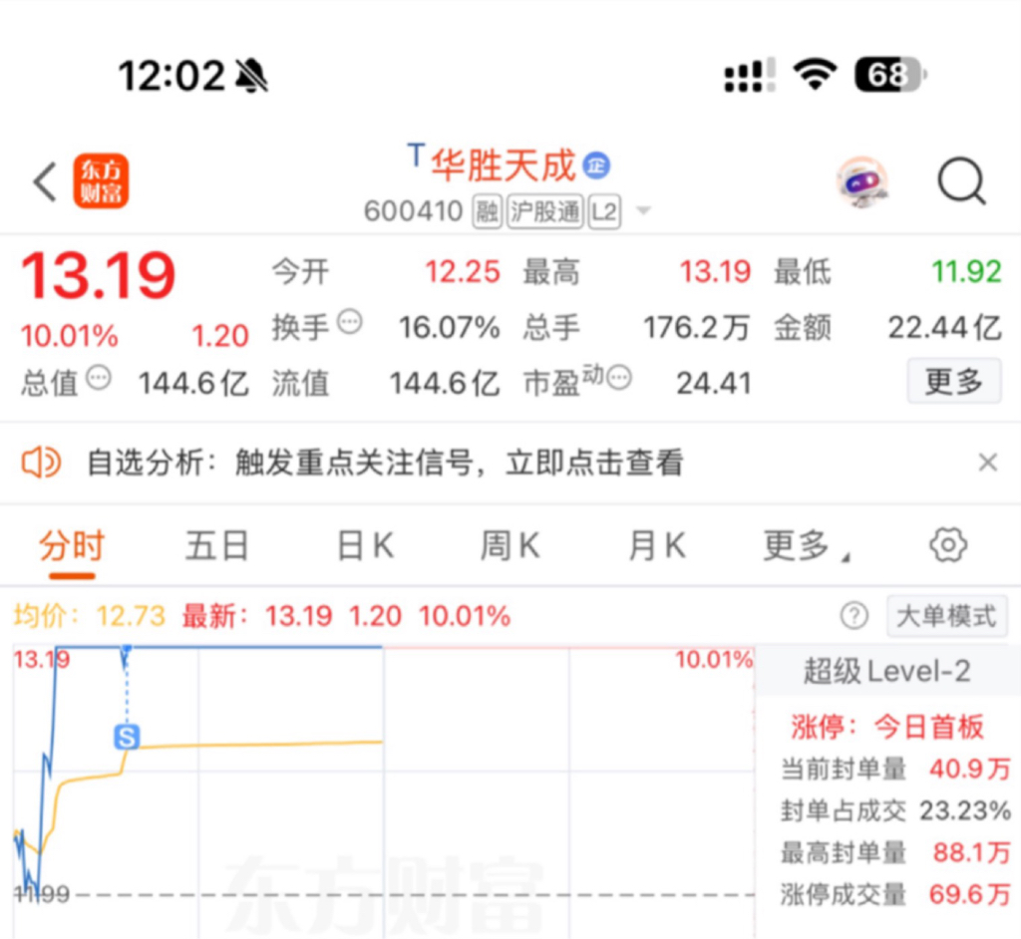The height and width of the screenshot is (939, 1021).
Task: Tap the muted bell status icon
Action: pyautogui.click(x=252, y=76)
